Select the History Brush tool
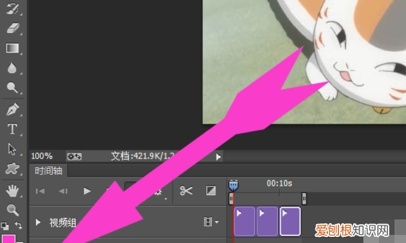406x243 pixels. (12, 8)
